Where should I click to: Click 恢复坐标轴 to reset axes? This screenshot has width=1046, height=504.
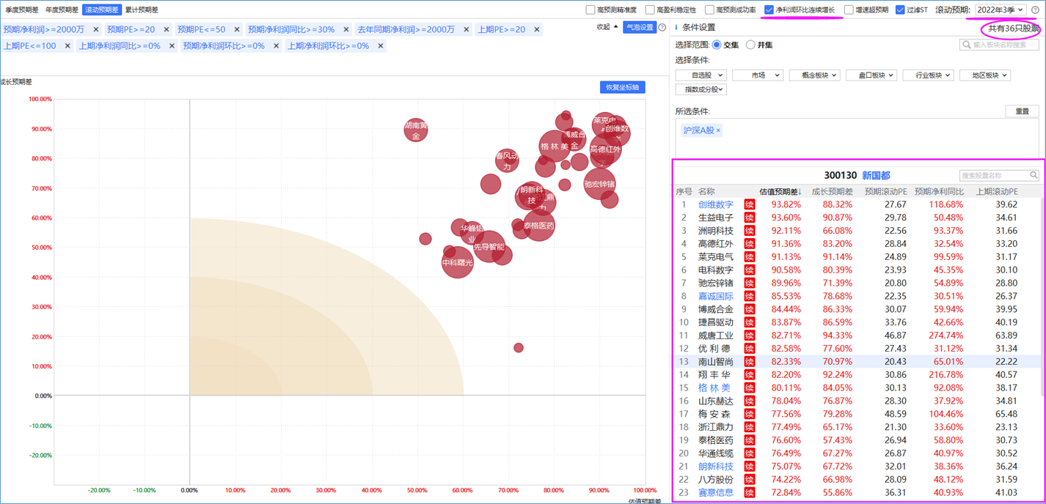623,87
